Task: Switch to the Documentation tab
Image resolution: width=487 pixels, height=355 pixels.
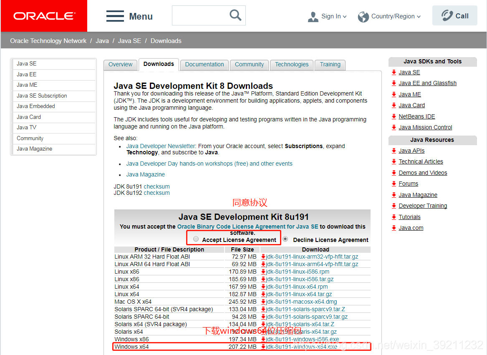Action: 204,65
